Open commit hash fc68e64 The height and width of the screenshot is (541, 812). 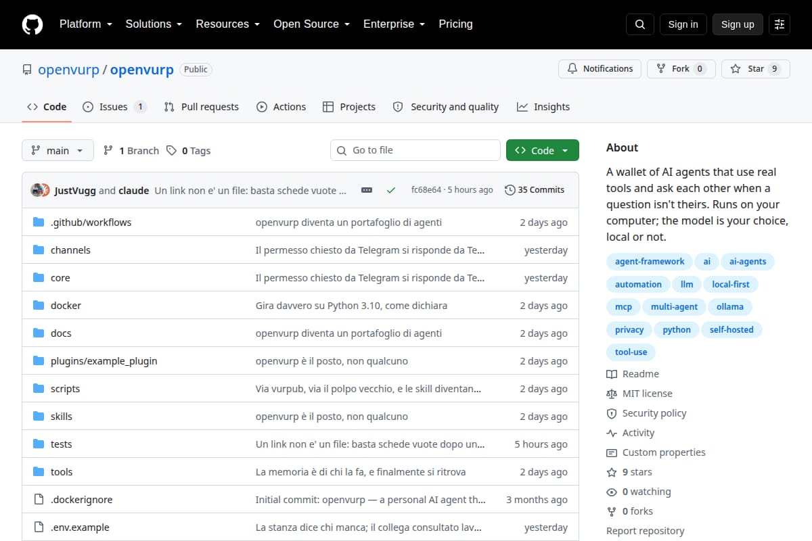[x=426, y=190]
